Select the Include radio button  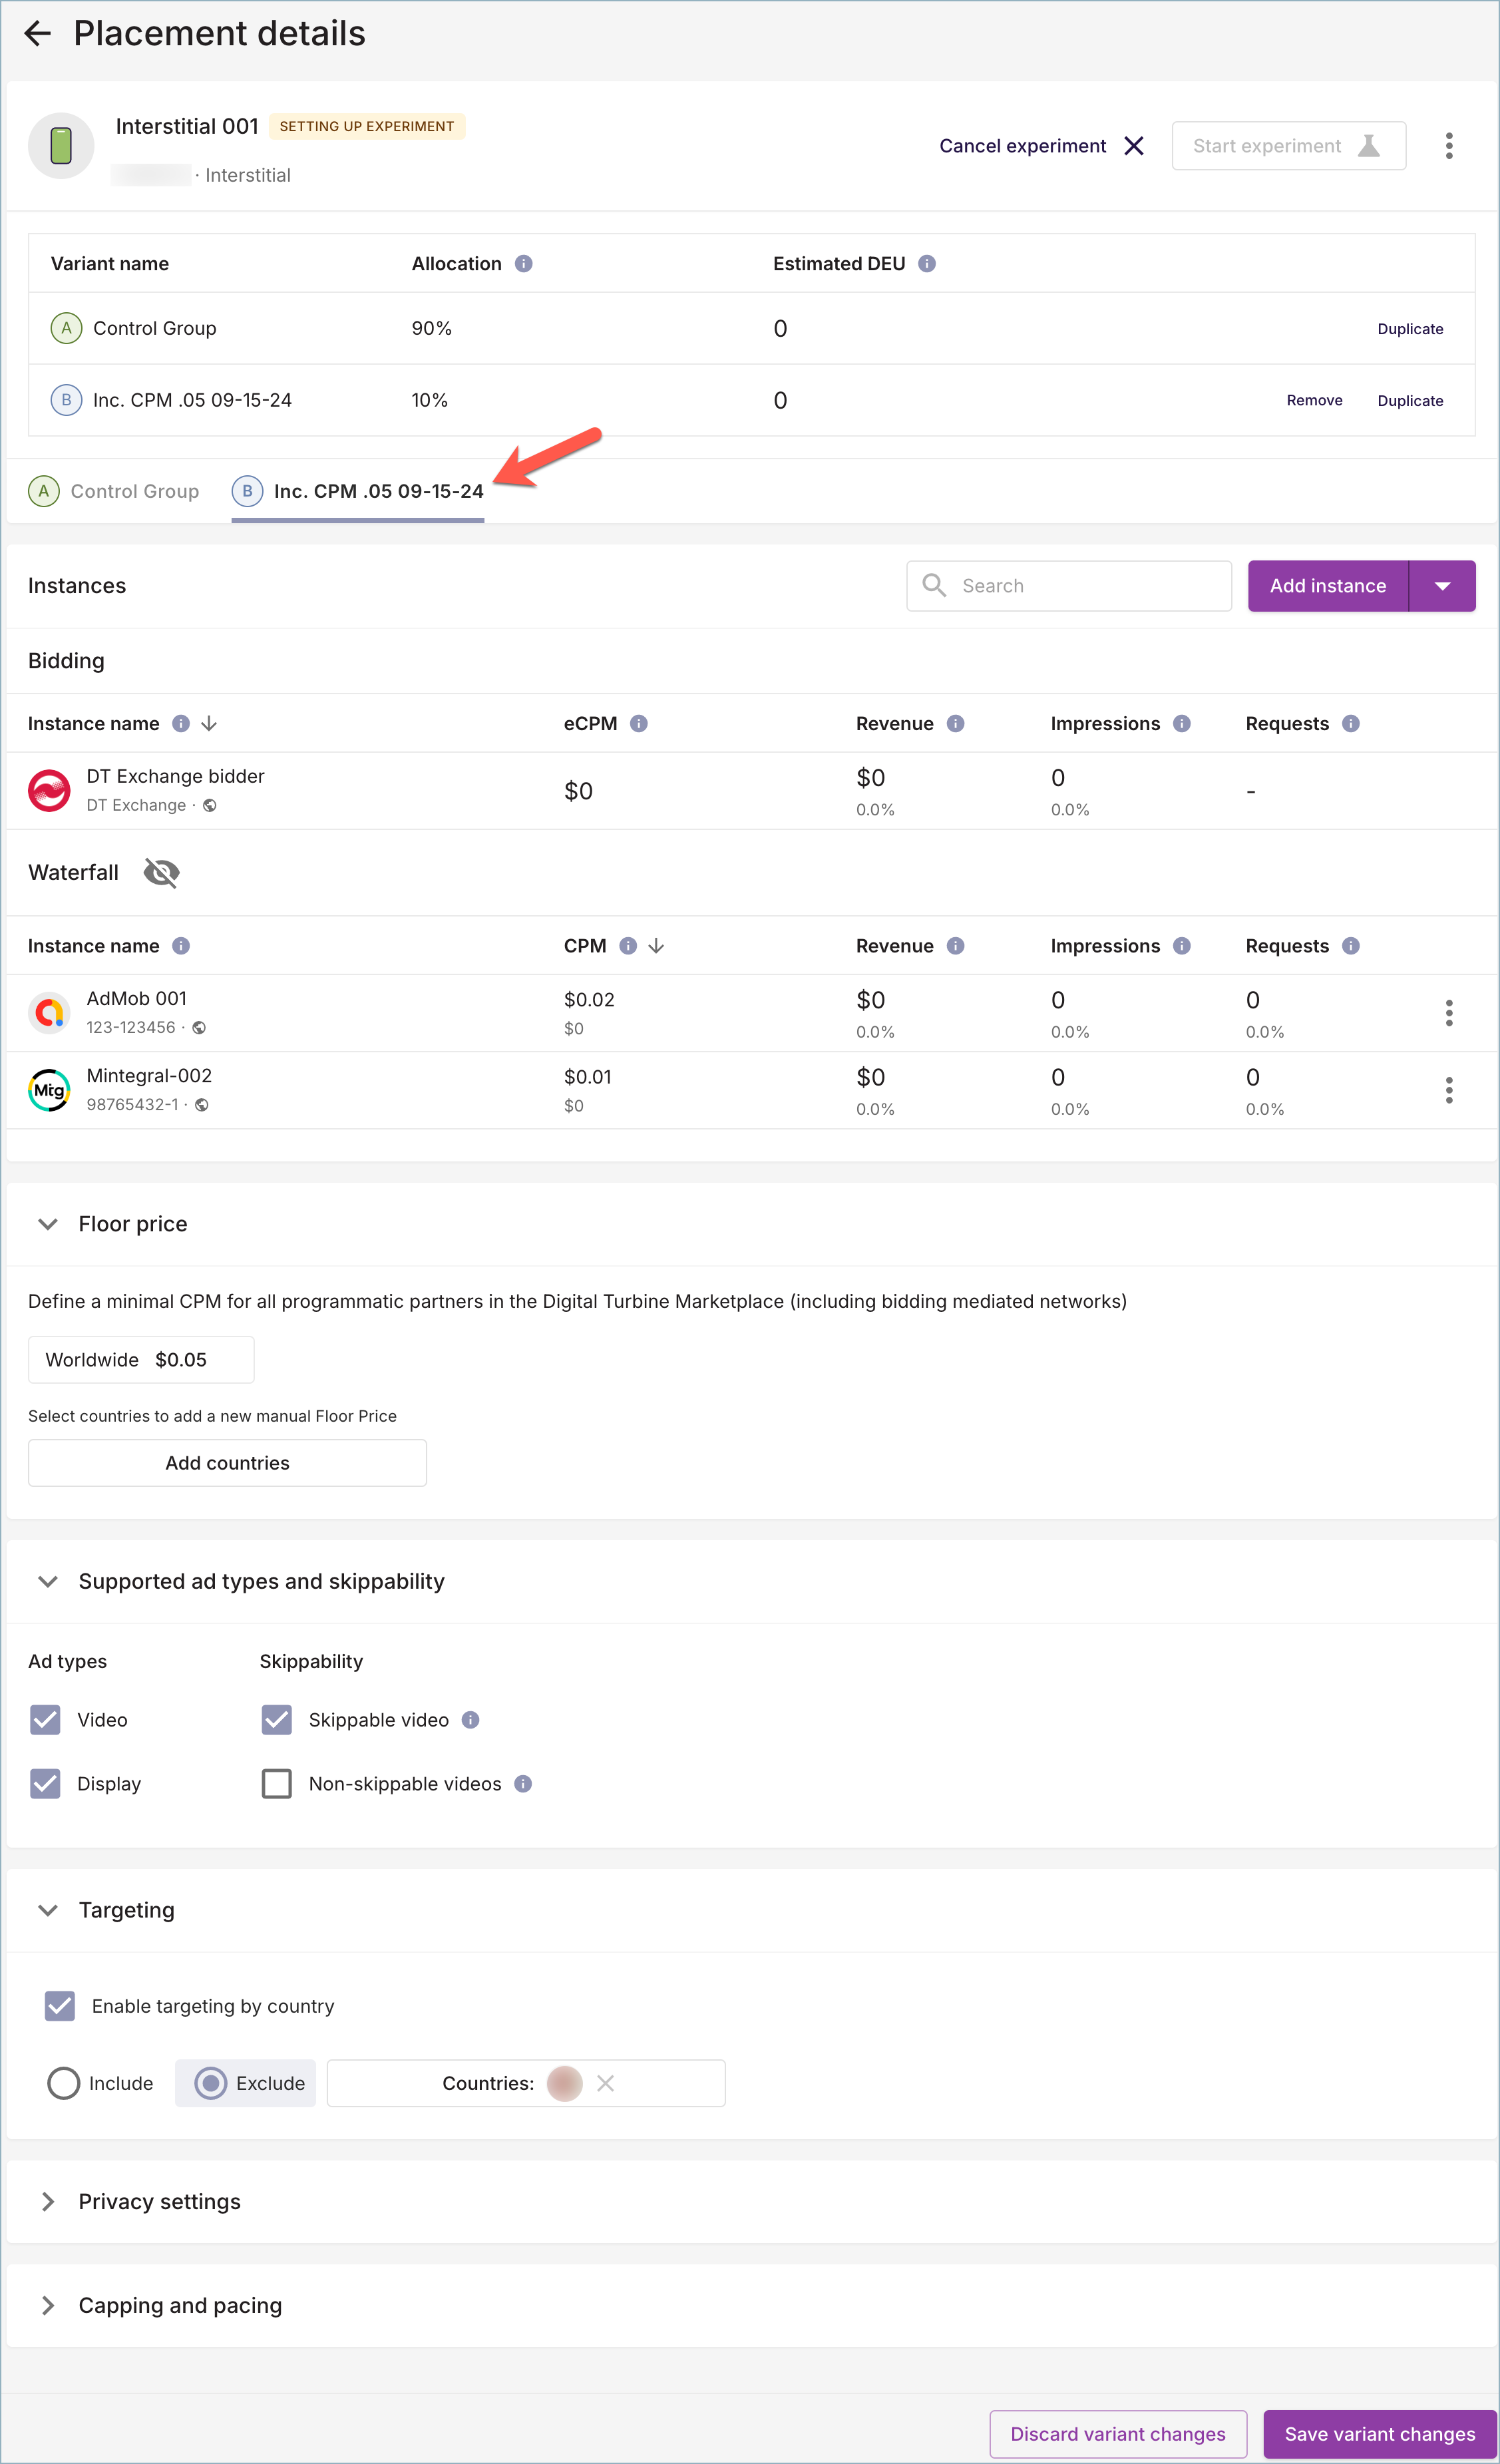63,2083
